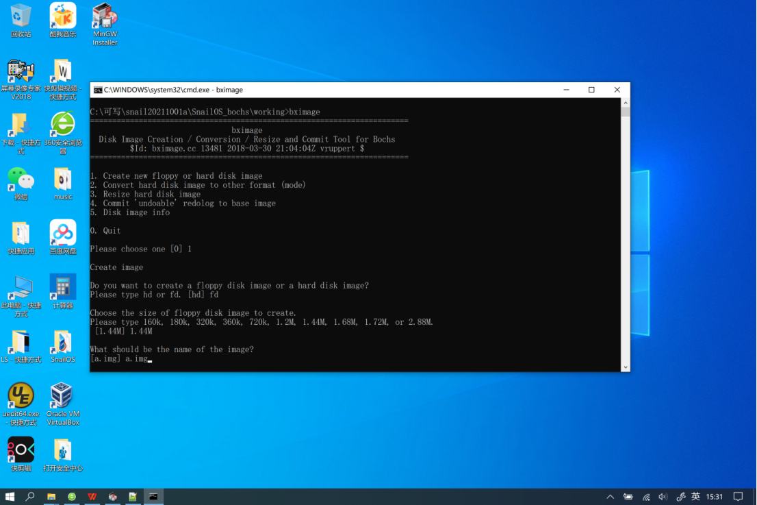Open the cmd window system menu icon
This screenshot has height=505, width=757.
point(97,90)
